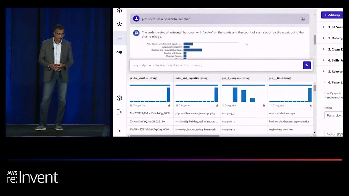The width and height of the screenshot is (349, 196).
Task: Click the chat response bubble icon
Action: click(x=136, y=33)
